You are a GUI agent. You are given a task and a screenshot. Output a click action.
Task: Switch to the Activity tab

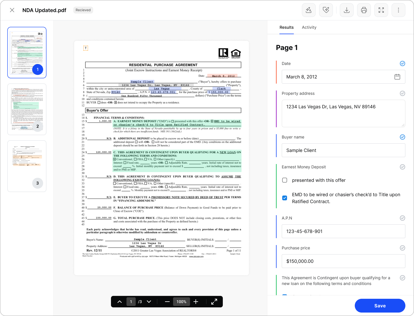point(309,27)
